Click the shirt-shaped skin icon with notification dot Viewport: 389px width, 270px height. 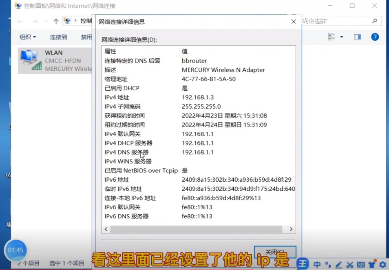tap(371, 264)
